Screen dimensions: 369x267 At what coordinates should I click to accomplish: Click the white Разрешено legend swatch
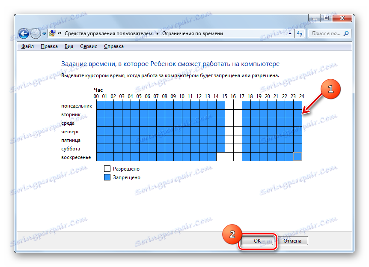coord(107,168)
